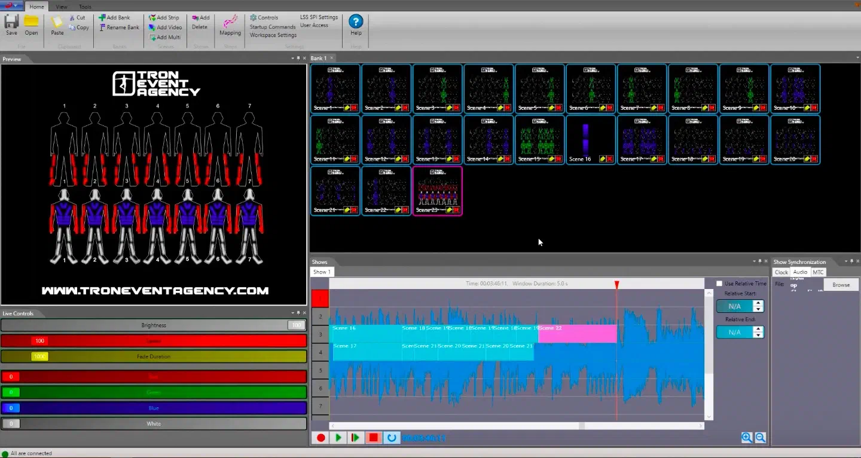Viewport: 861px width, 458px height.
Task: Open the Controls settings
Action: click(x=264, y=18)
